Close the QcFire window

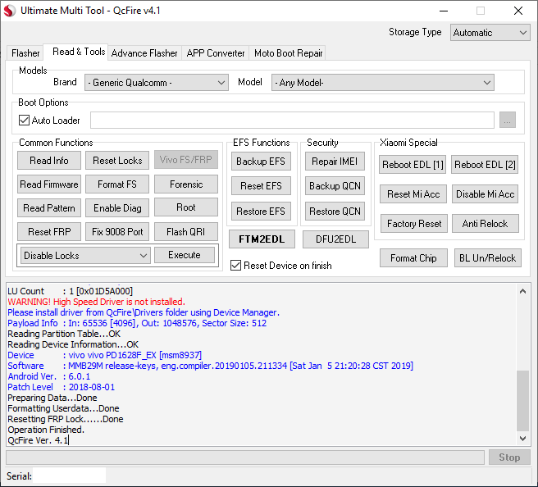coord(518,11)
